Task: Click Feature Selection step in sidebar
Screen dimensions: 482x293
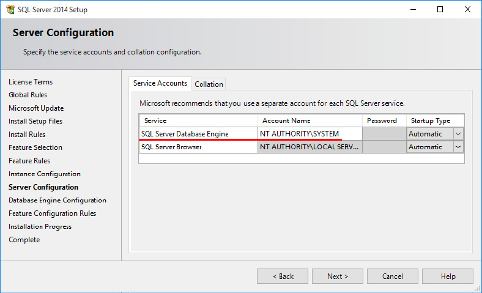Action: point(35,147)
